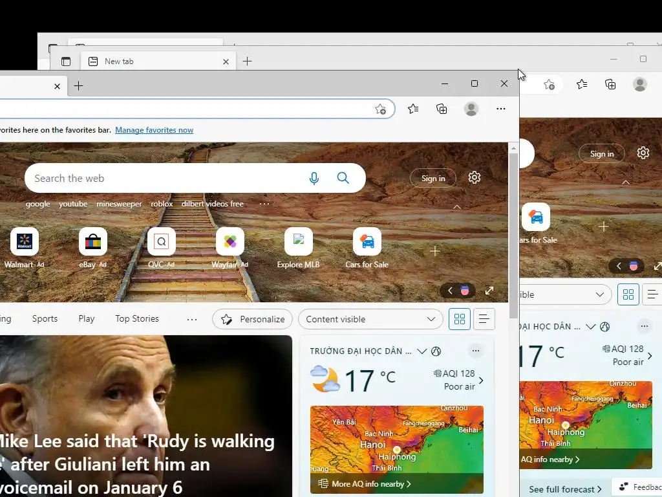Screen dimensions: 662x497
Task: Select New tab in middle window
Action: [158, 61]
